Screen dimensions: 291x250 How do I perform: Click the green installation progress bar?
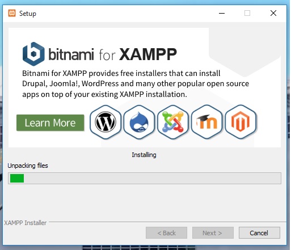(145, 178)
